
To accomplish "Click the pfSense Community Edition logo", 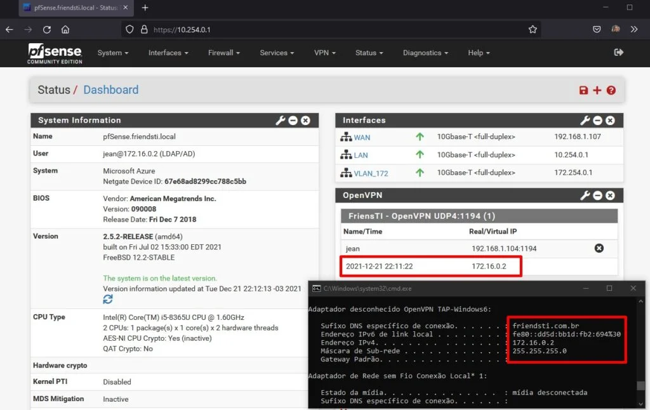I will [55, 53].
